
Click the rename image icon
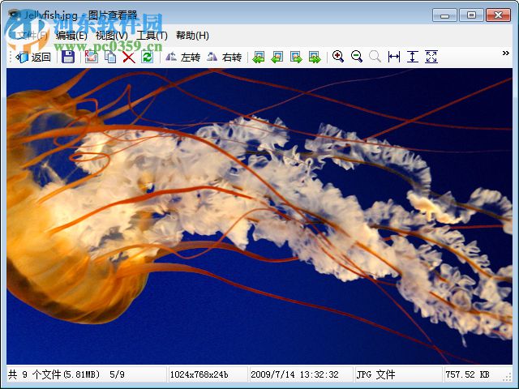click(x=92, y=57)
